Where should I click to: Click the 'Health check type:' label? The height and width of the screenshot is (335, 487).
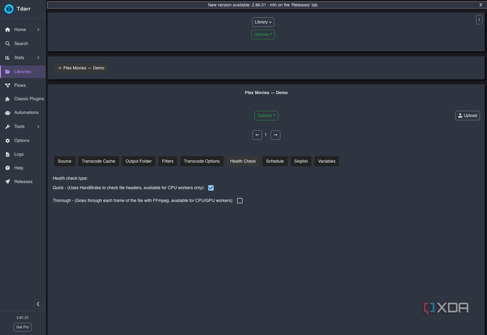(70, 178)
